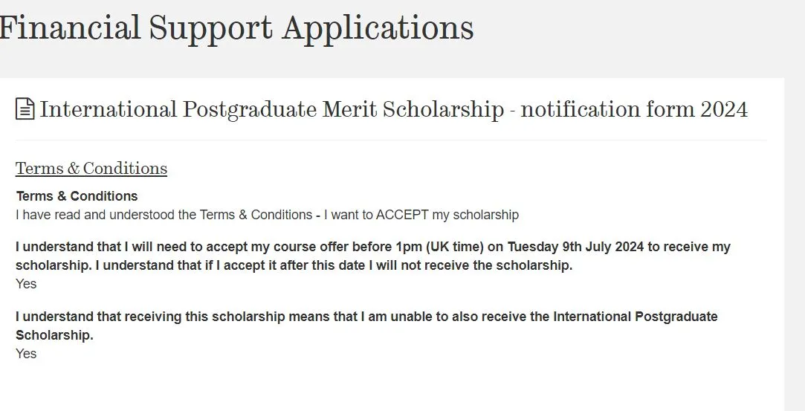Open the underlined Terms & Conditions link

coord(91,169)
